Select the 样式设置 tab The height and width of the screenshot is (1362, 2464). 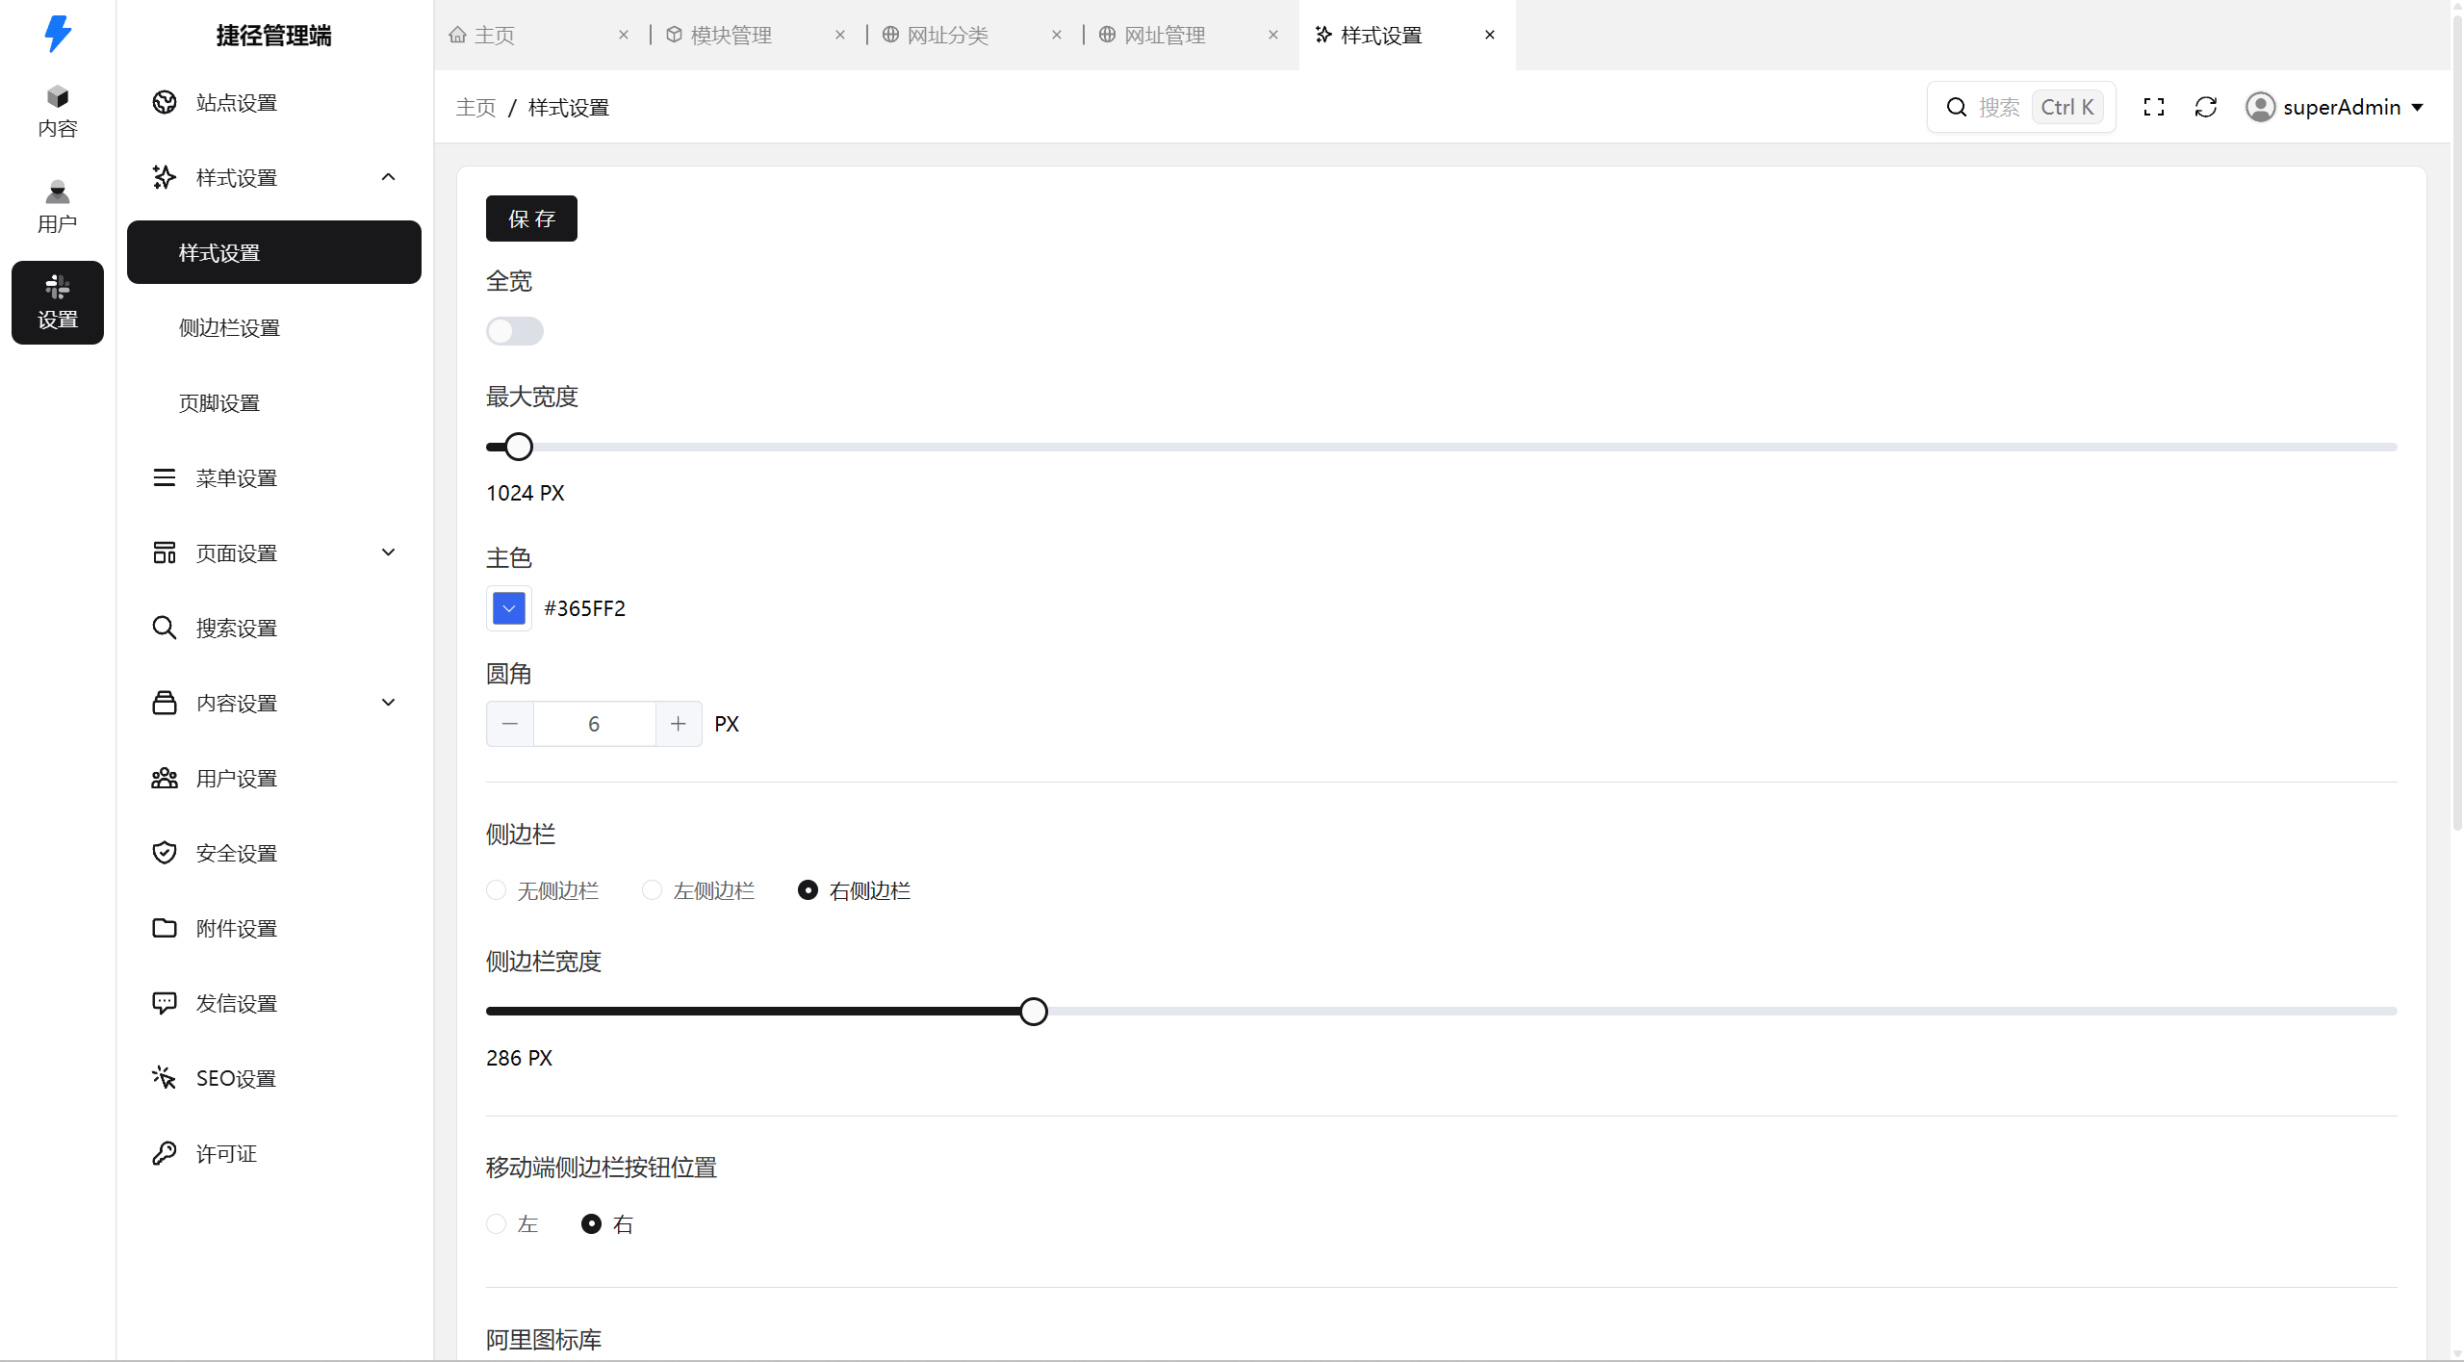(x=1407, y=35)
